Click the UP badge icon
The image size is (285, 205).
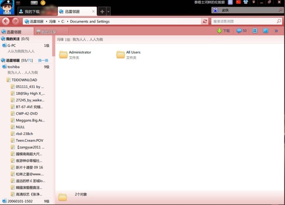pos(34,3)
